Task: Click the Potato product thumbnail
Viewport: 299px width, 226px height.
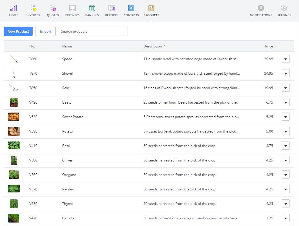Action: tap(14, 131)
